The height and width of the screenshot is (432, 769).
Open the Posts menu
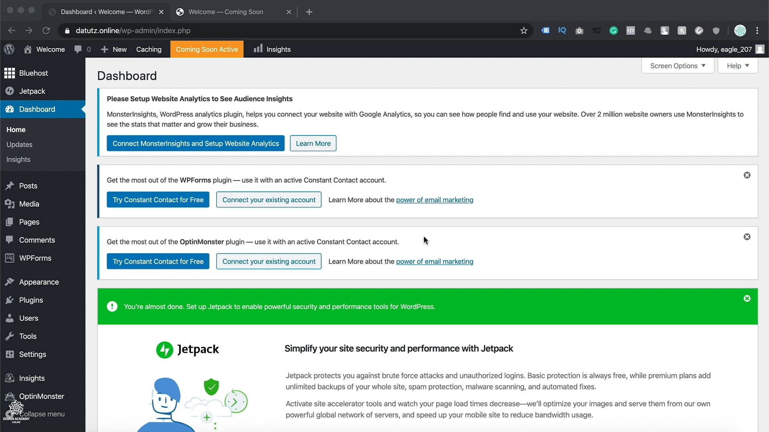(42, 186)
